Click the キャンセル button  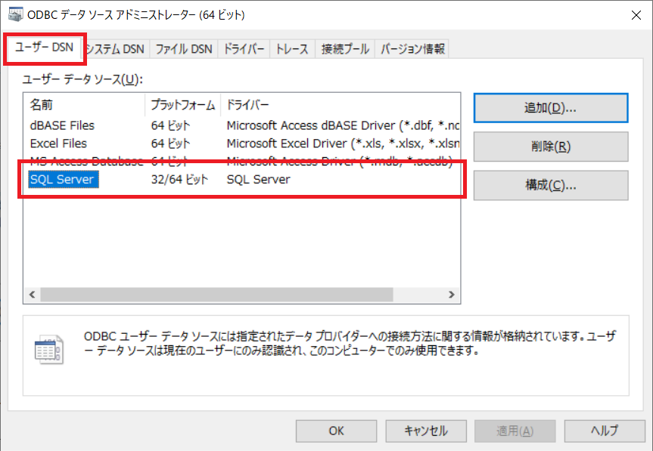[x=426, y=431]
